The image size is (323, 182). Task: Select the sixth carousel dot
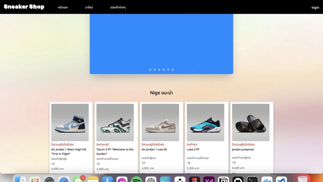(173, 70)
